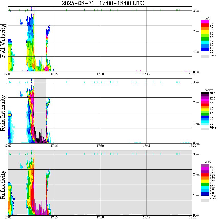Image resolution: width=218 pixels, height=222 pixels.
Task: Click the 40.0 value in the dBZ legend
Action: pyautogui.click(x=213, y=167)
